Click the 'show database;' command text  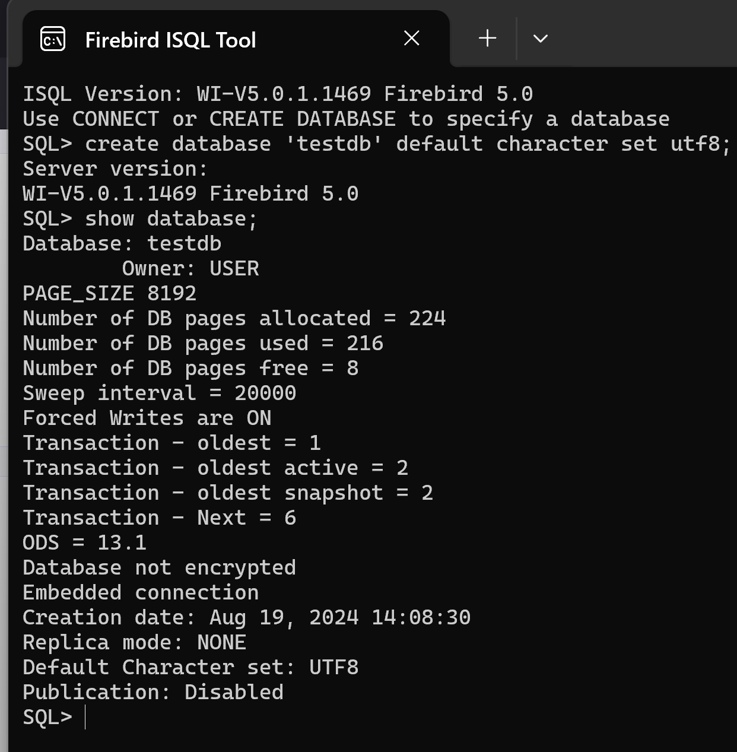click(171, 218)
